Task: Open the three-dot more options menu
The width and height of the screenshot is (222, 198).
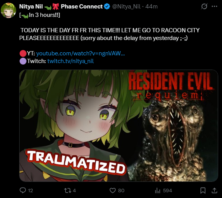Action: pos(214,7)
